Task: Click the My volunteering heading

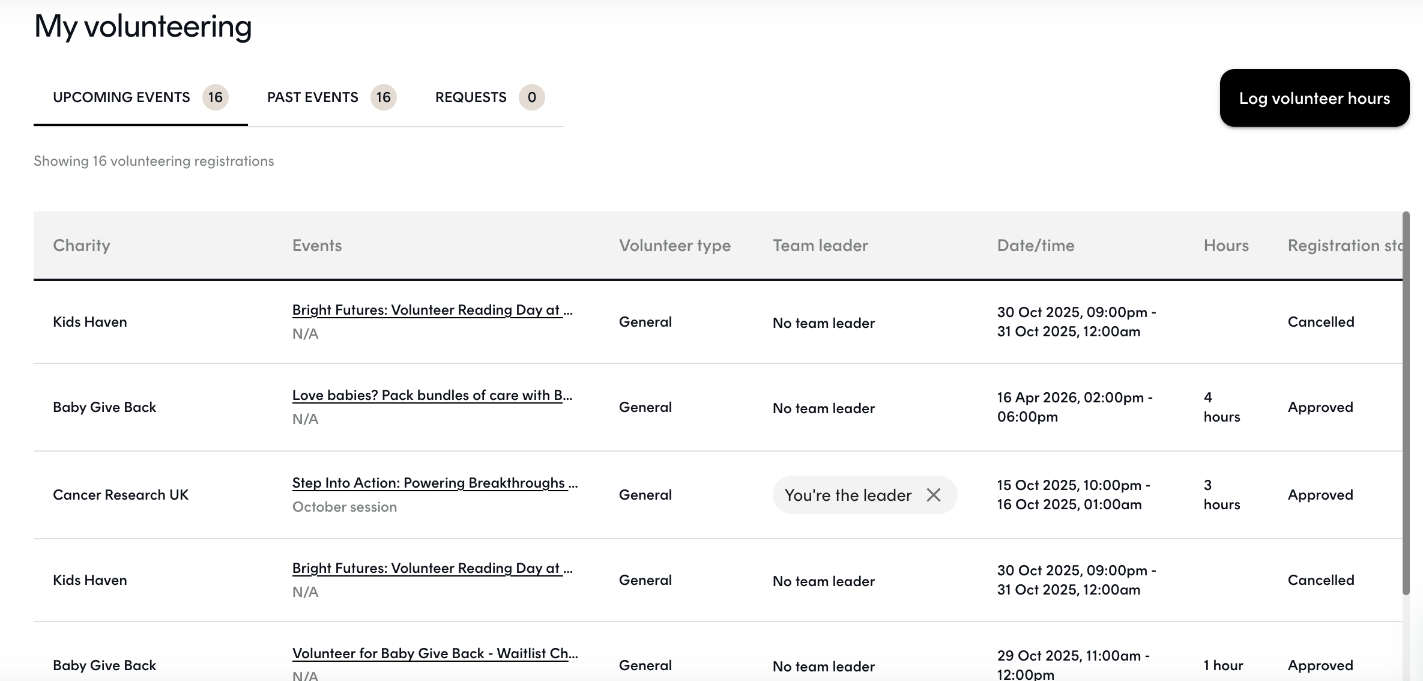Action: pyautogui.click(x=143, y=27)
